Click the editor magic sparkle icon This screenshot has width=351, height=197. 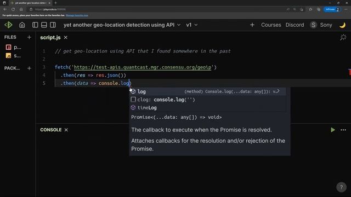click(x=343, y=37)
